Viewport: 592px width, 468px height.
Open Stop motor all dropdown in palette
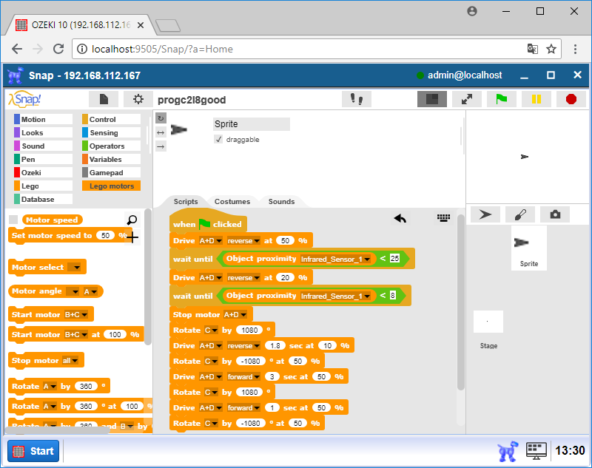tap(70, 361)
